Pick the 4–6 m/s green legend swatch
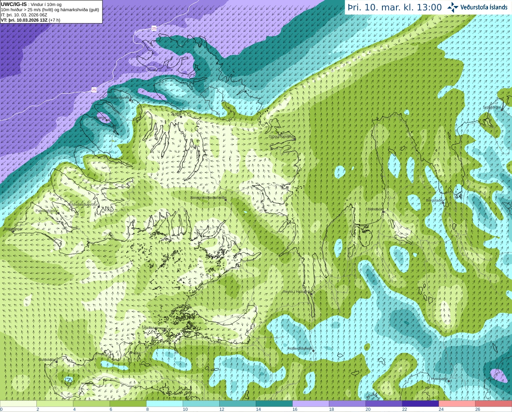This screenshot has width=512, height=412. (92, 404)
